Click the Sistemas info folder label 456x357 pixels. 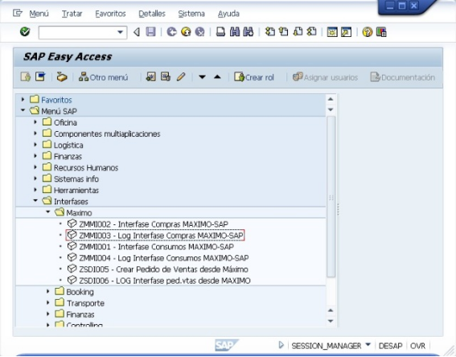(76, 179)
